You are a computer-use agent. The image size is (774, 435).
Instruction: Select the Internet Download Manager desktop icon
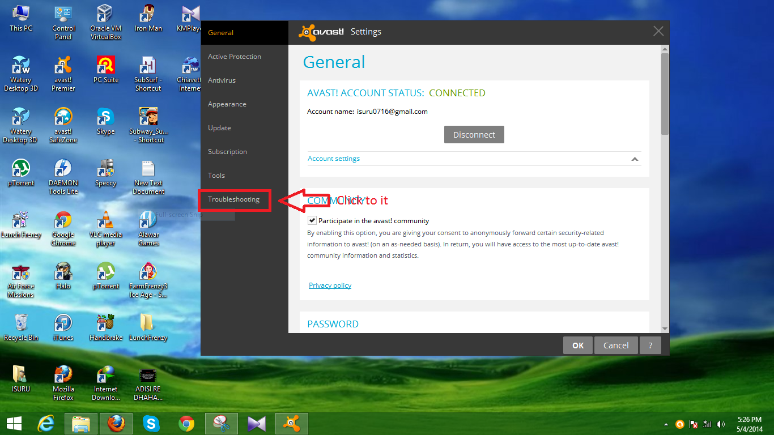click(x=106, y=383)
